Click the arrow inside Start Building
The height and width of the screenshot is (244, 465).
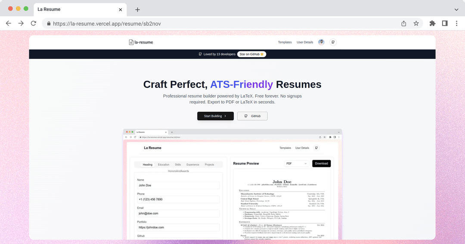(x=225, y=116)
